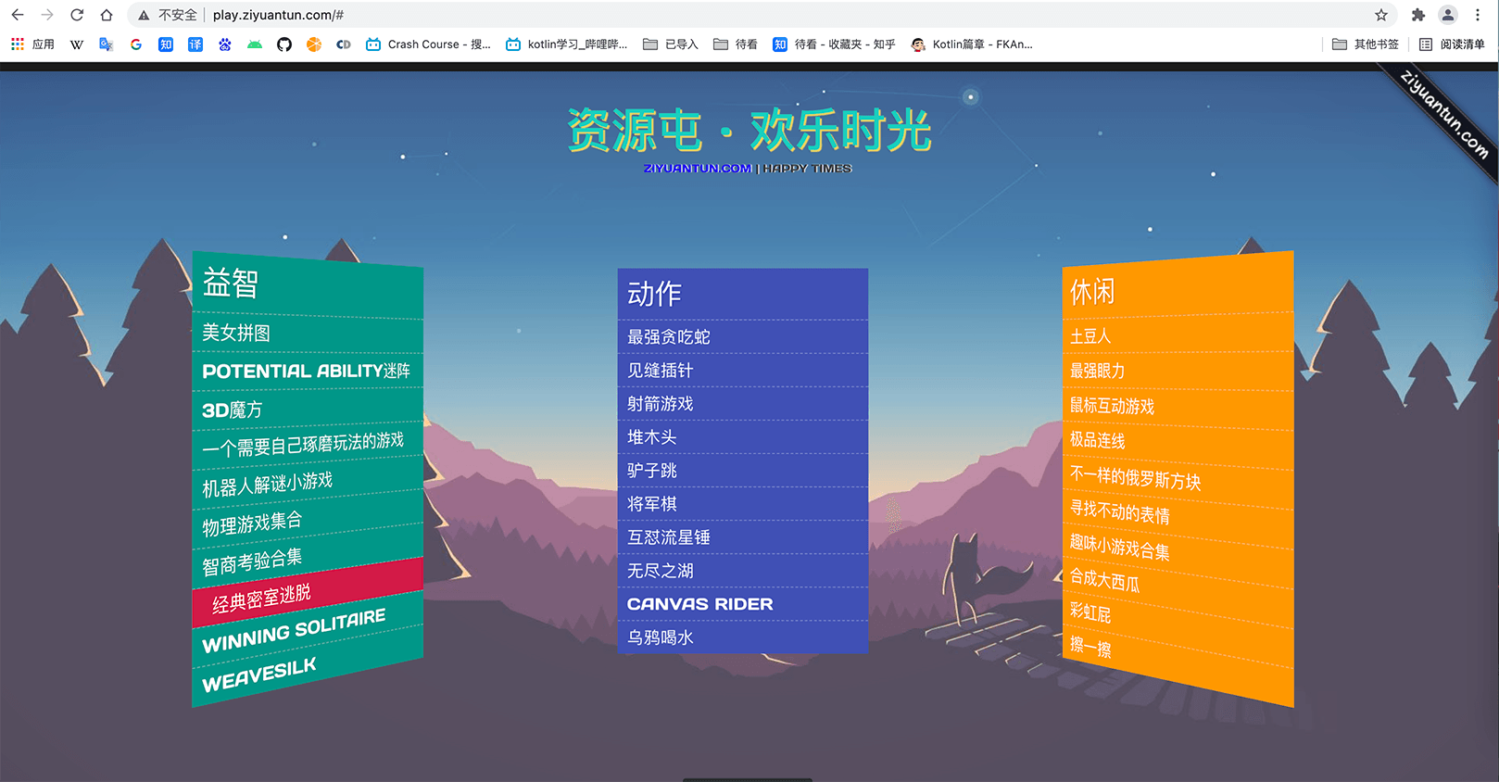Expand the 待看 bookmark folder
This screenshot has width=1499, height=782.
(736, 44)
